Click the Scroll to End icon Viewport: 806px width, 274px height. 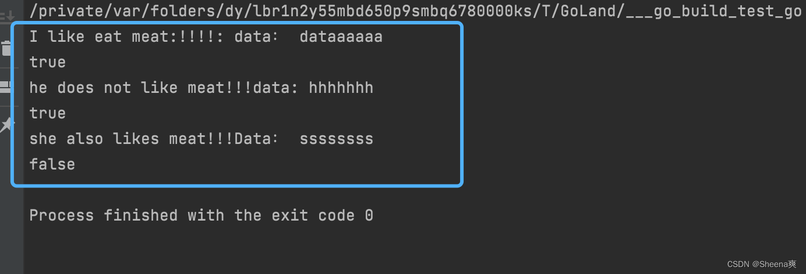click(x=8, y=14)
